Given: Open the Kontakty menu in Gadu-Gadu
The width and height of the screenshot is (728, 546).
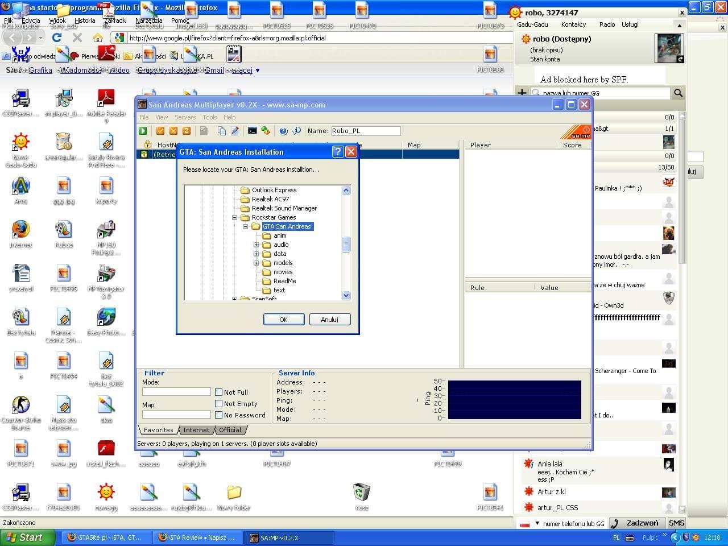Looking at the screenshot, I should 573,24.
